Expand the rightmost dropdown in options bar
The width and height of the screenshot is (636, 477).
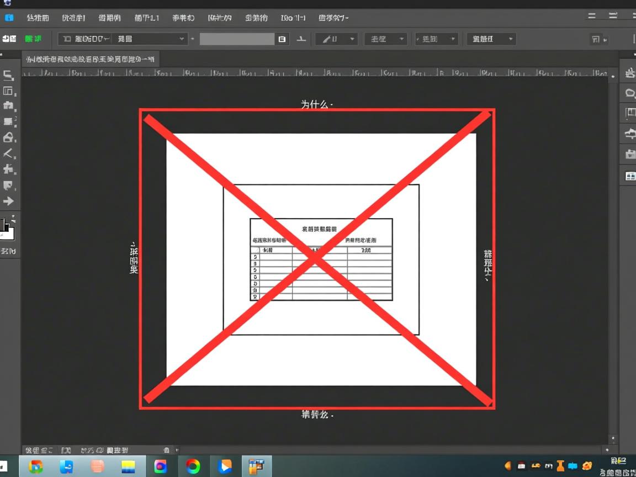point(491,39)
